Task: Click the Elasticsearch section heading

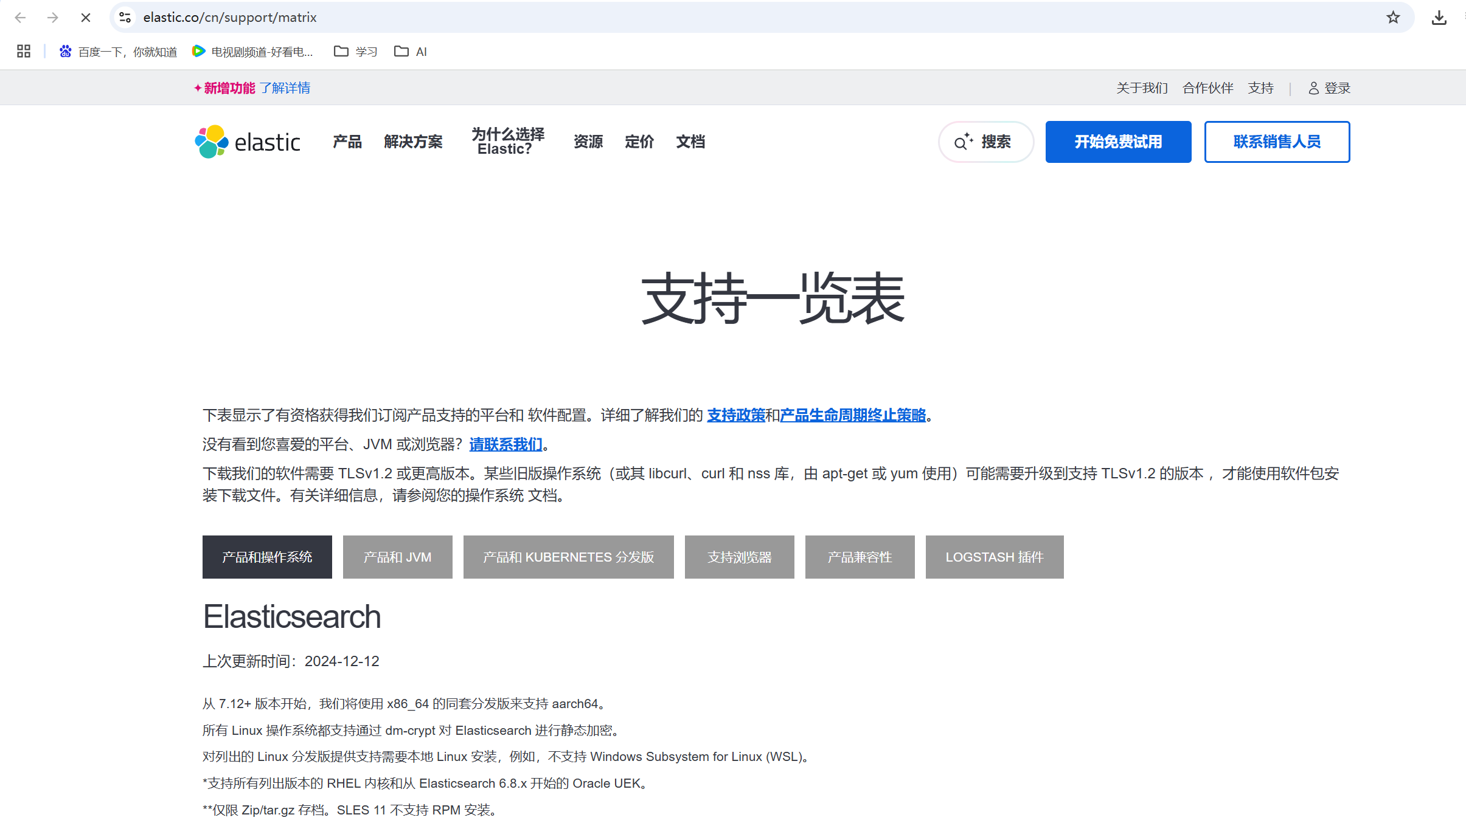Action: tap(292, 617)
